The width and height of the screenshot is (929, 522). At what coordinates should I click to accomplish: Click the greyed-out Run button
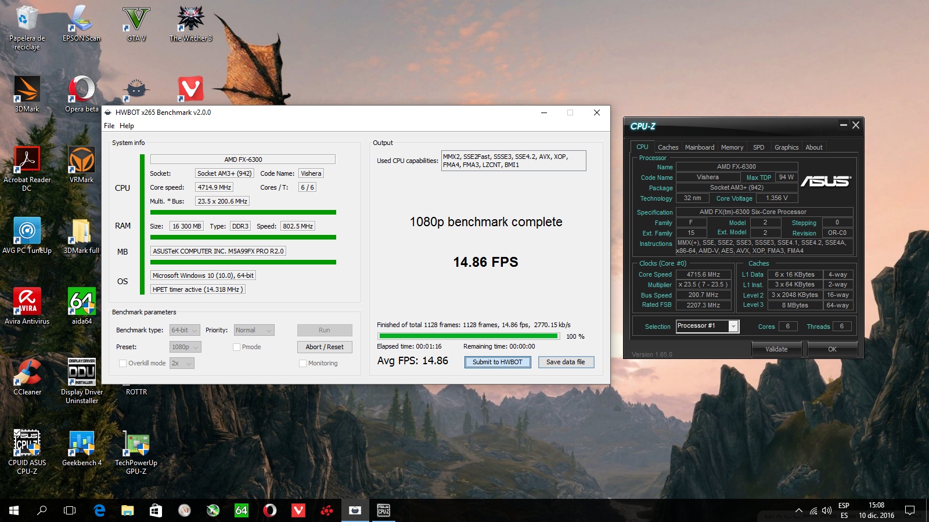click(x=325, y=330)
